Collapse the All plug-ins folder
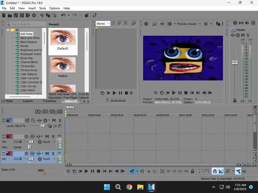This screenshot has height=193, width=258. (8, 30)
